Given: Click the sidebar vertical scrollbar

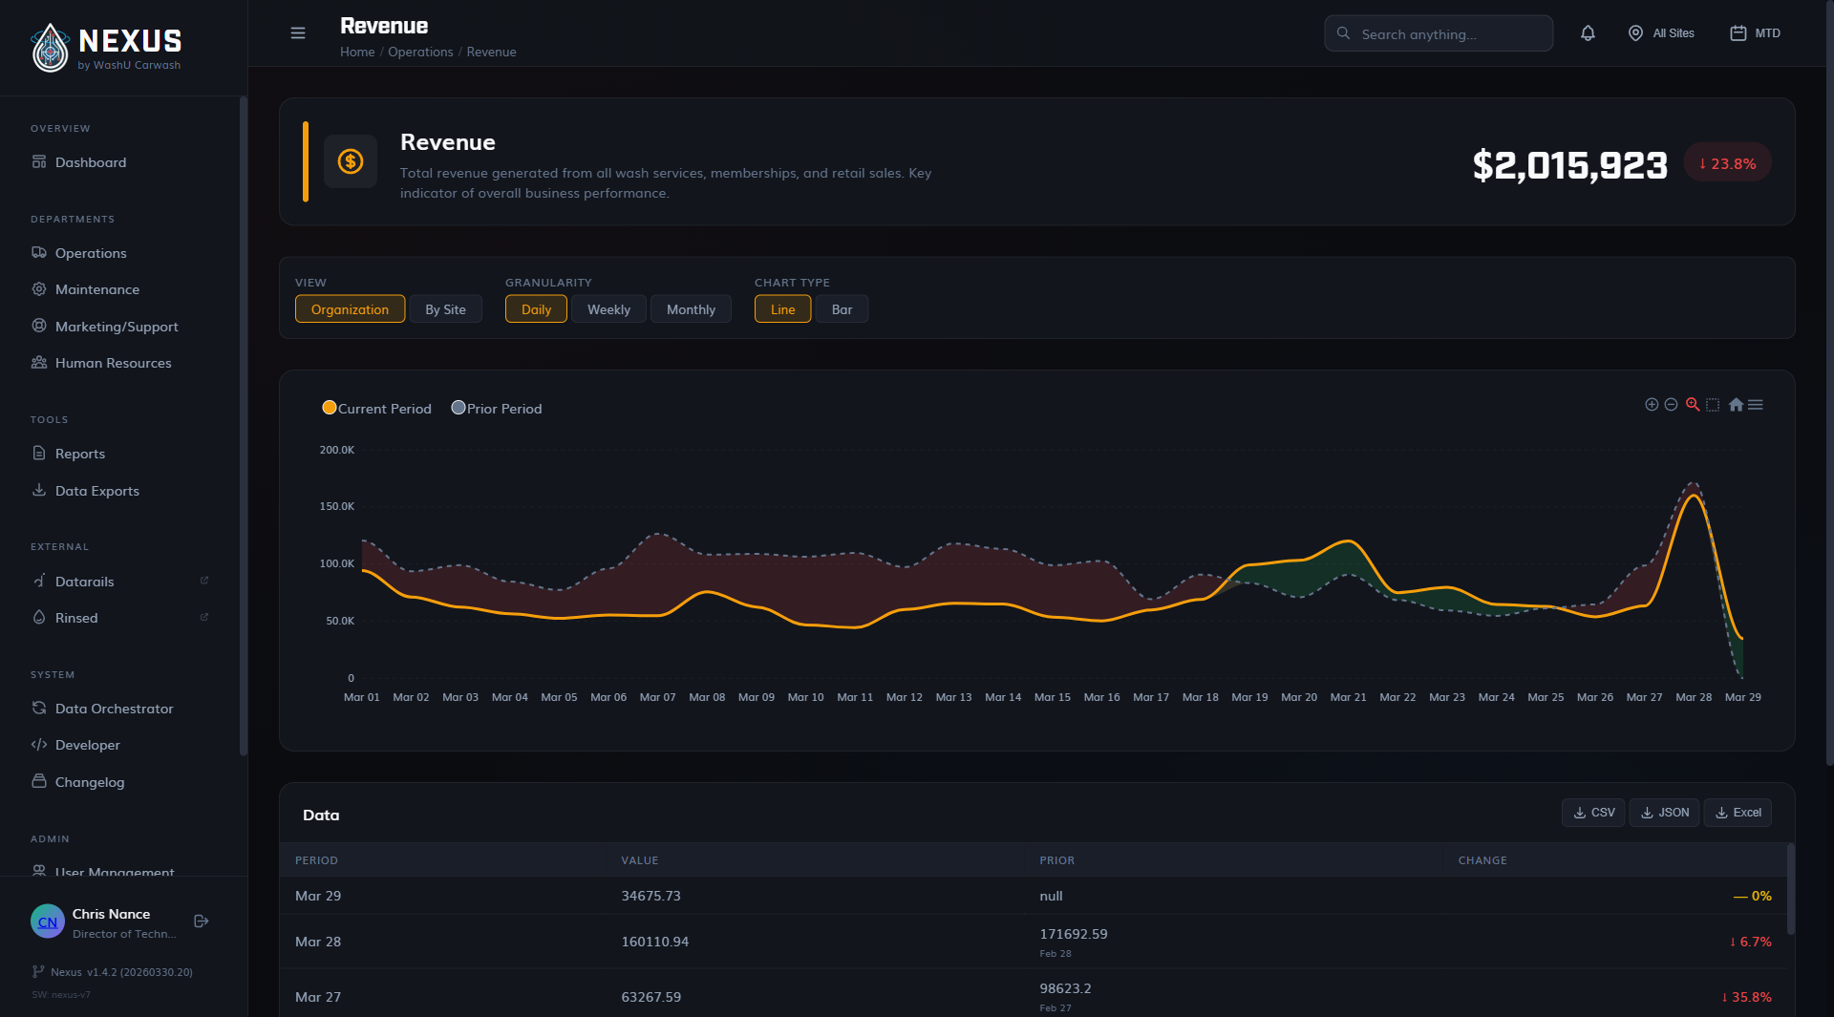Looking at the screenshot, I should [x=243, y=425].
